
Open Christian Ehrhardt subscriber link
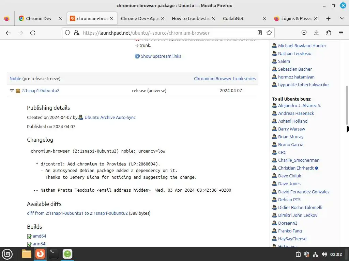[295, 168]
